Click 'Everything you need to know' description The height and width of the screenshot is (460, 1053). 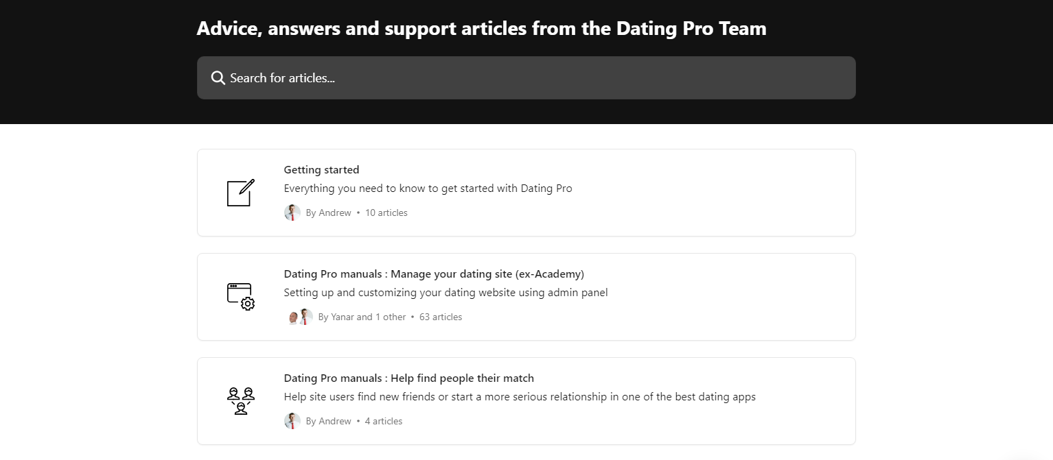[x=428, y=189]
